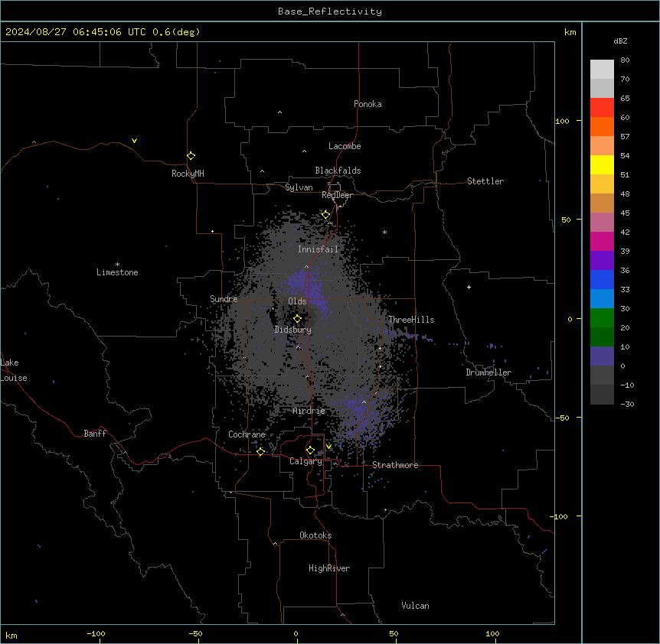Select the white 80 dBZ legend swatch
Viewport: 660px width, 644px height.
[602, 70]
